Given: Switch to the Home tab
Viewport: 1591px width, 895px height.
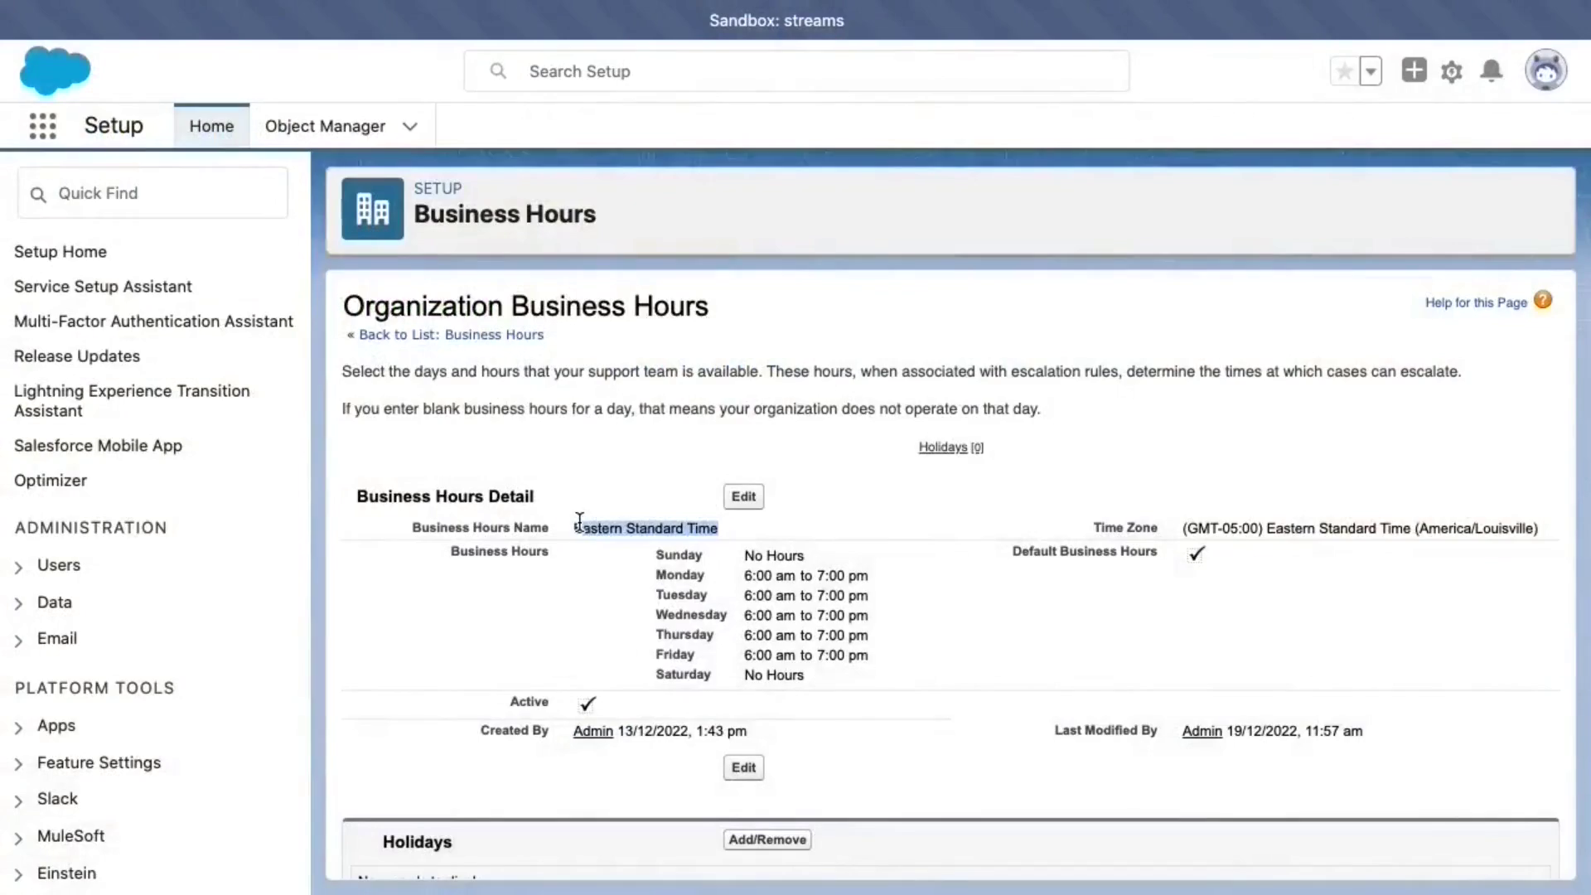Looking at the screenshot, I should [211, 126].
